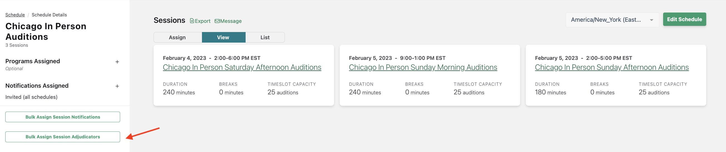Screen dimensions: 726x152
Task: Open Chicago In Person Saturday Afternoon Auditions
Action: pos(242,67)
